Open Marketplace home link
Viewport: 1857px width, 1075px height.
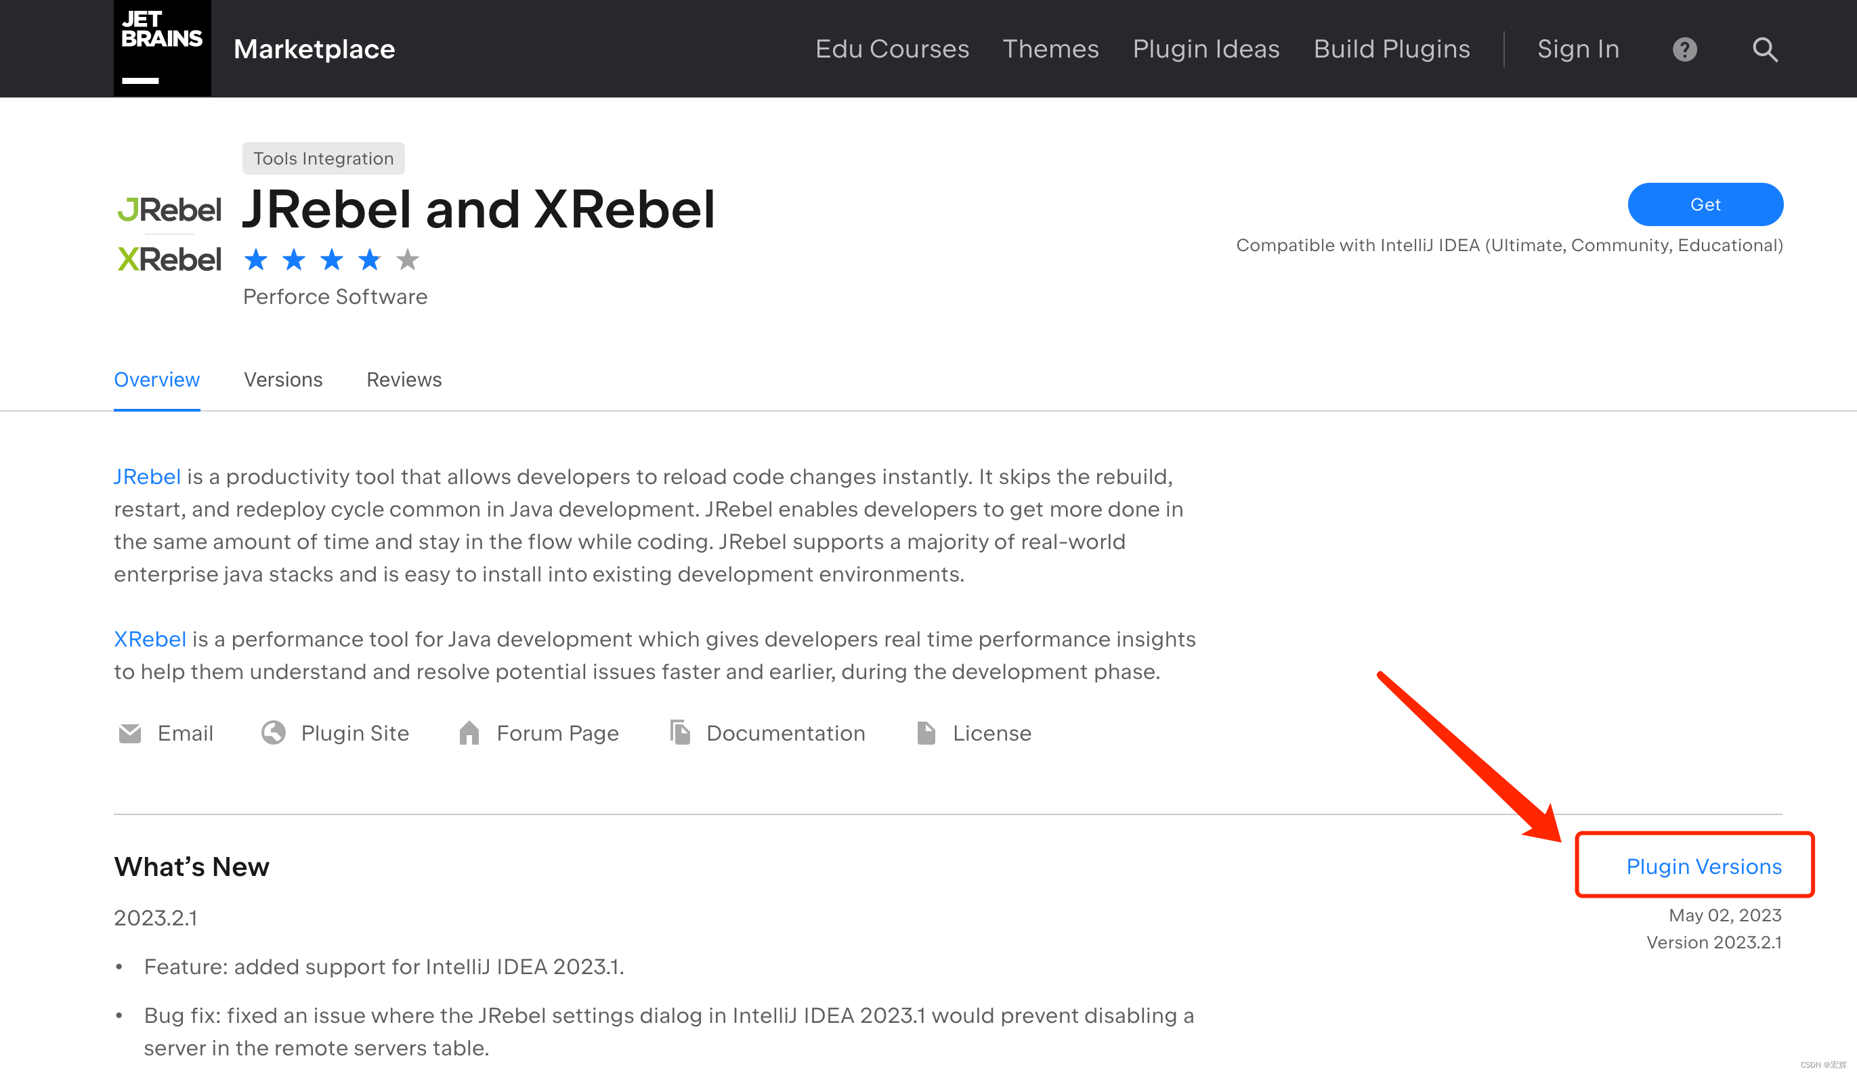(315, 49)
